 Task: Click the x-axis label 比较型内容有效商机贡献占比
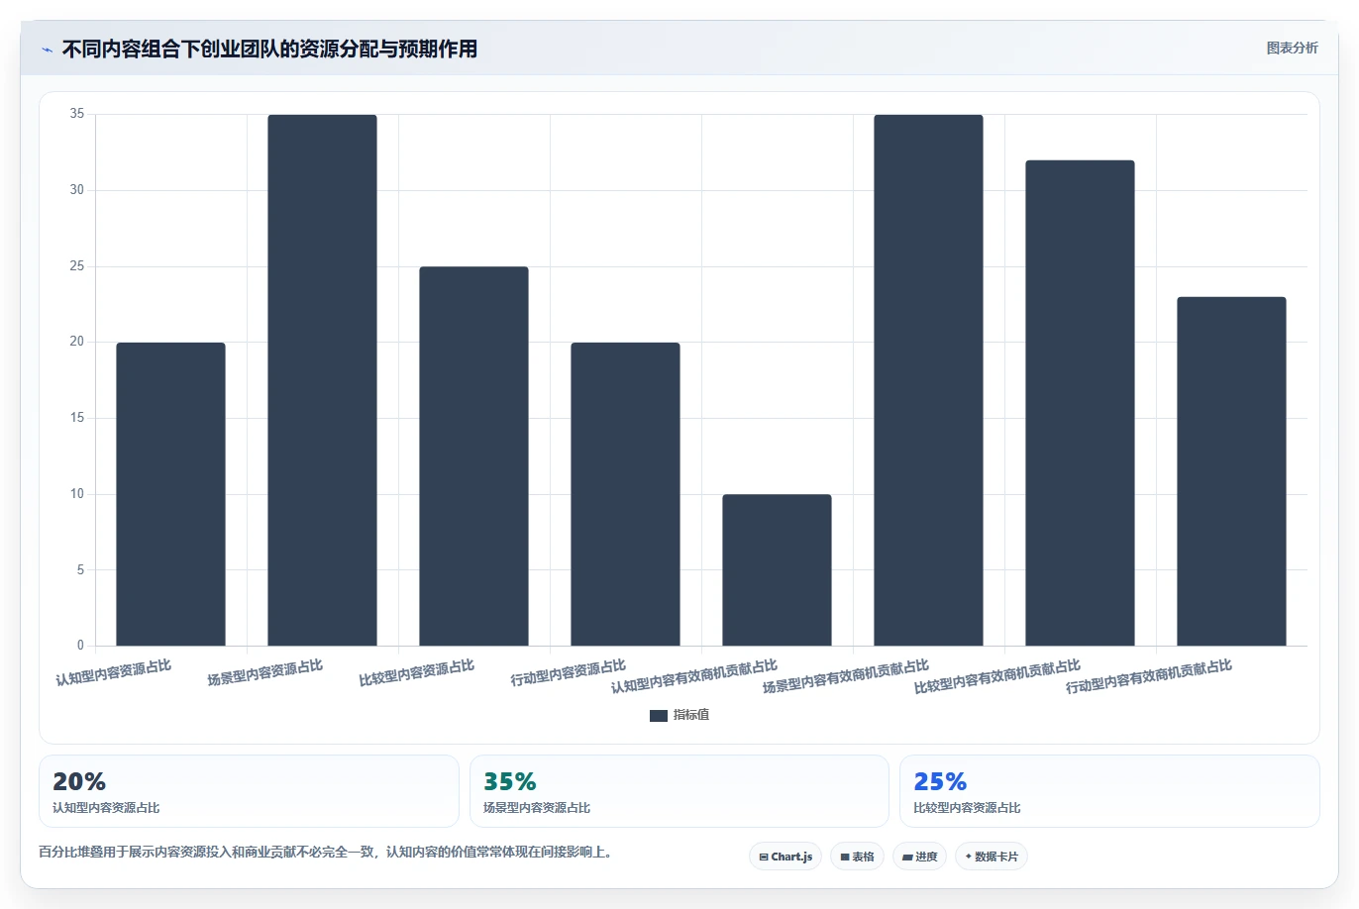click(x=997, y=676)
